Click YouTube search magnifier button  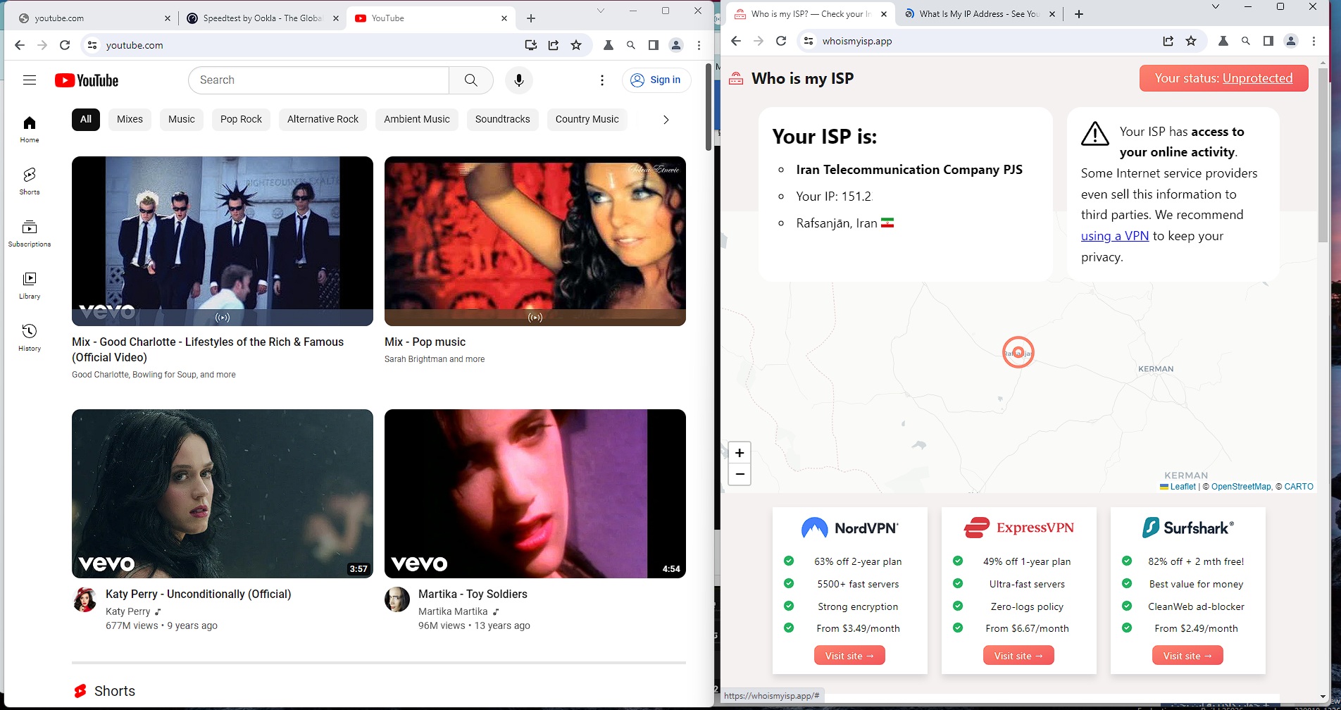click(471, 80)
